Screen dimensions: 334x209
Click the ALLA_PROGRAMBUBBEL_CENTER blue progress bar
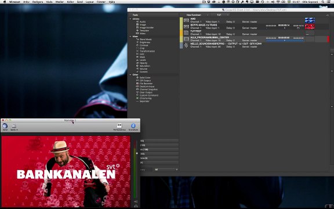(285, 40)
